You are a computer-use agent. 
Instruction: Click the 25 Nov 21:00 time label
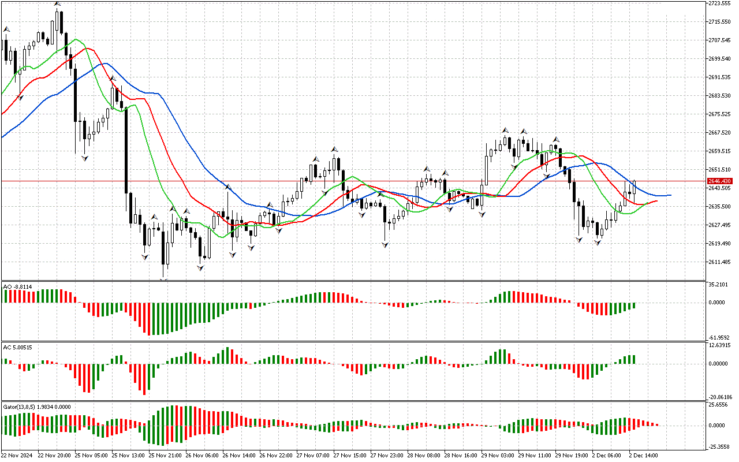[165, 456]
